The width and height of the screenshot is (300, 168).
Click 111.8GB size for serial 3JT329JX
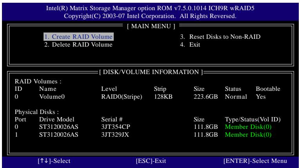tap(205, 135)
